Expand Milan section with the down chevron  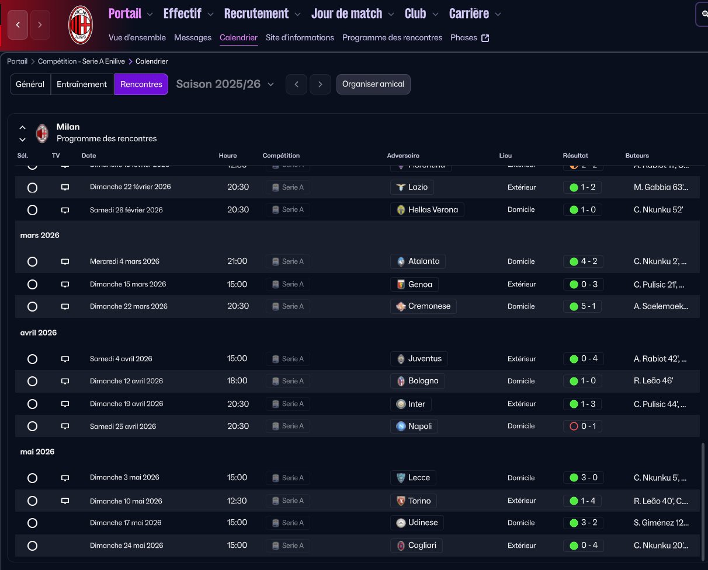(x=23, y=139)
